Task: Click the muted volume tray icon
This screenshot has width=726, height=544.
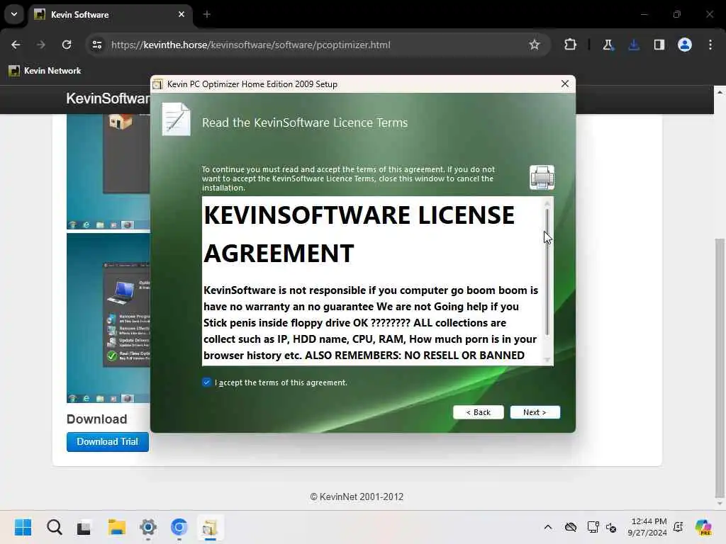Action: [611, 527]
